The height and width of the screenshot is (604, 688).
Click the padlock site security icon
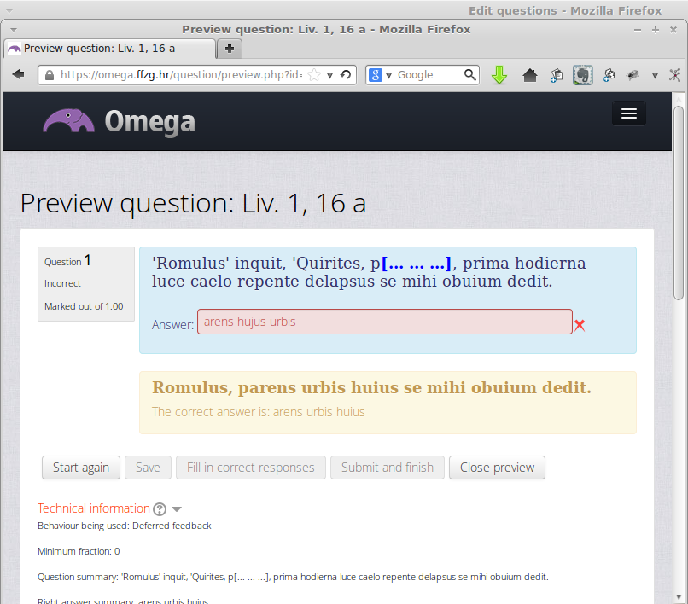[50, 75]
